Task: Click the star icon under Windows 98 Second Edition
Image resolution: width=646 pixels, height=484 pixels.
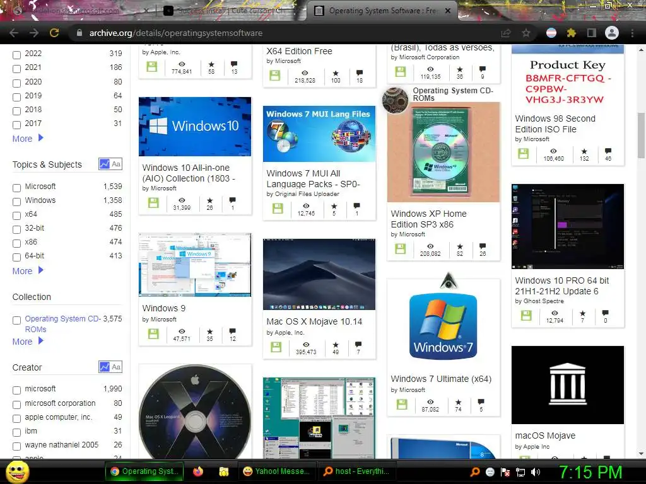Action: 584,151
